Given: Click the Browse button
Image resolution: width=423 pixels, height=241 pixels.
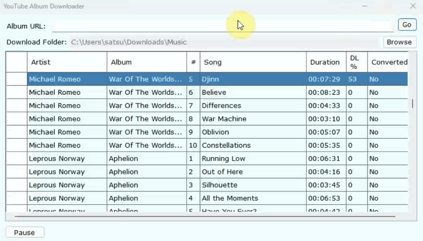Looking at the screenshot, I should pos(399,42).
